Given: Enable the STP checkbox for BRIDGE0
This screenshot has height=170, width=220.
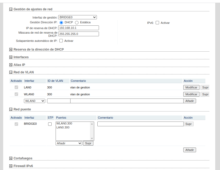Looking at the screenshot, I should coord(50,124).
